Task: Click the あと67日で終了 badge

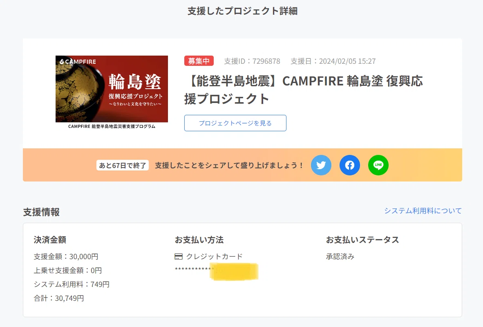Action: point(123,166)
